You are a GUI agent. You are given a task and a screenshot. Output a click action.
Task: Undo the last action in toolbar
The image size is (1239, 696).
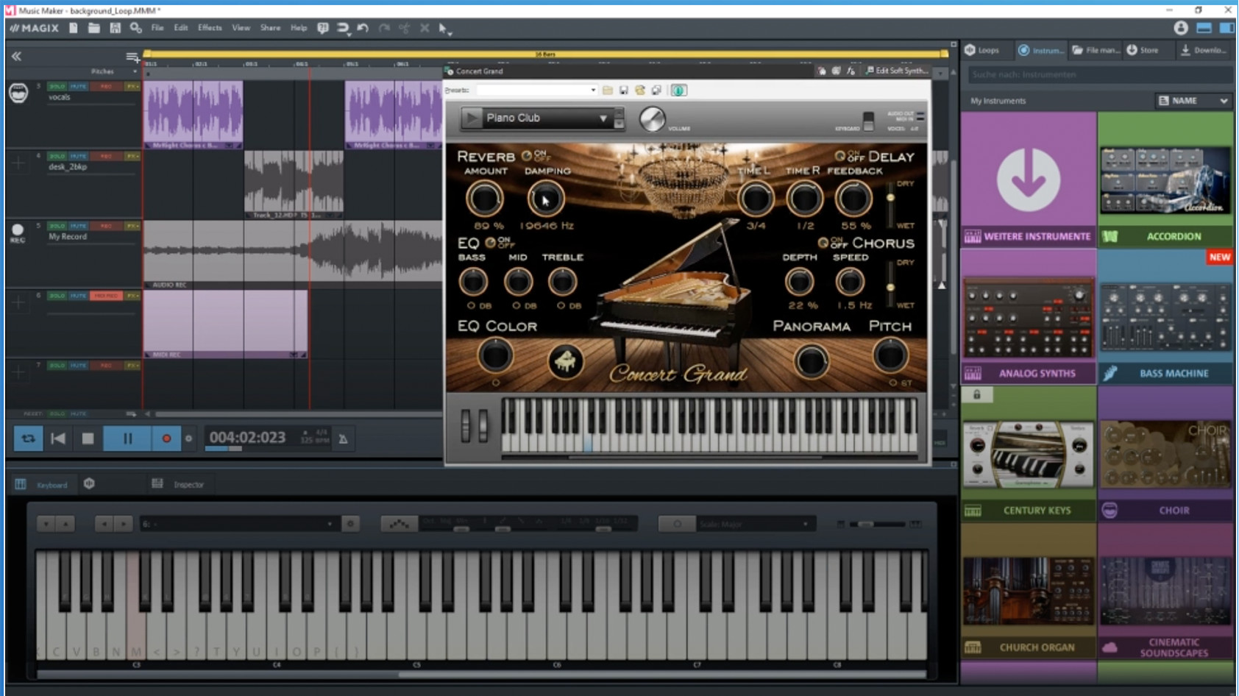(363, 28)
